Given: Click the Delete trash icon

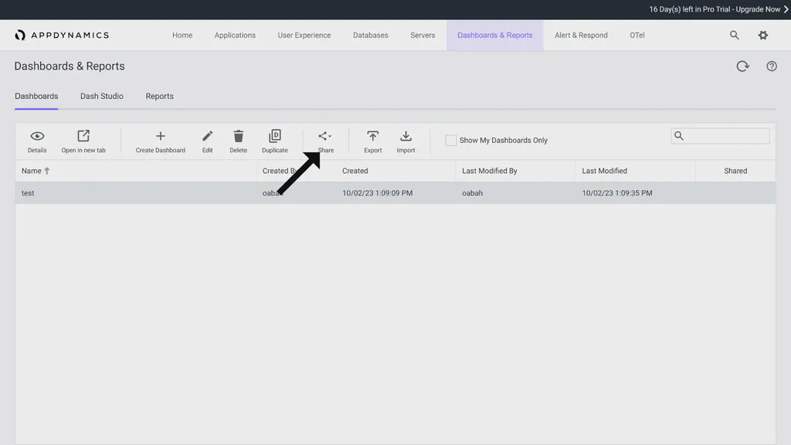Looking at the screenshot, I should (x=238, y=141).
